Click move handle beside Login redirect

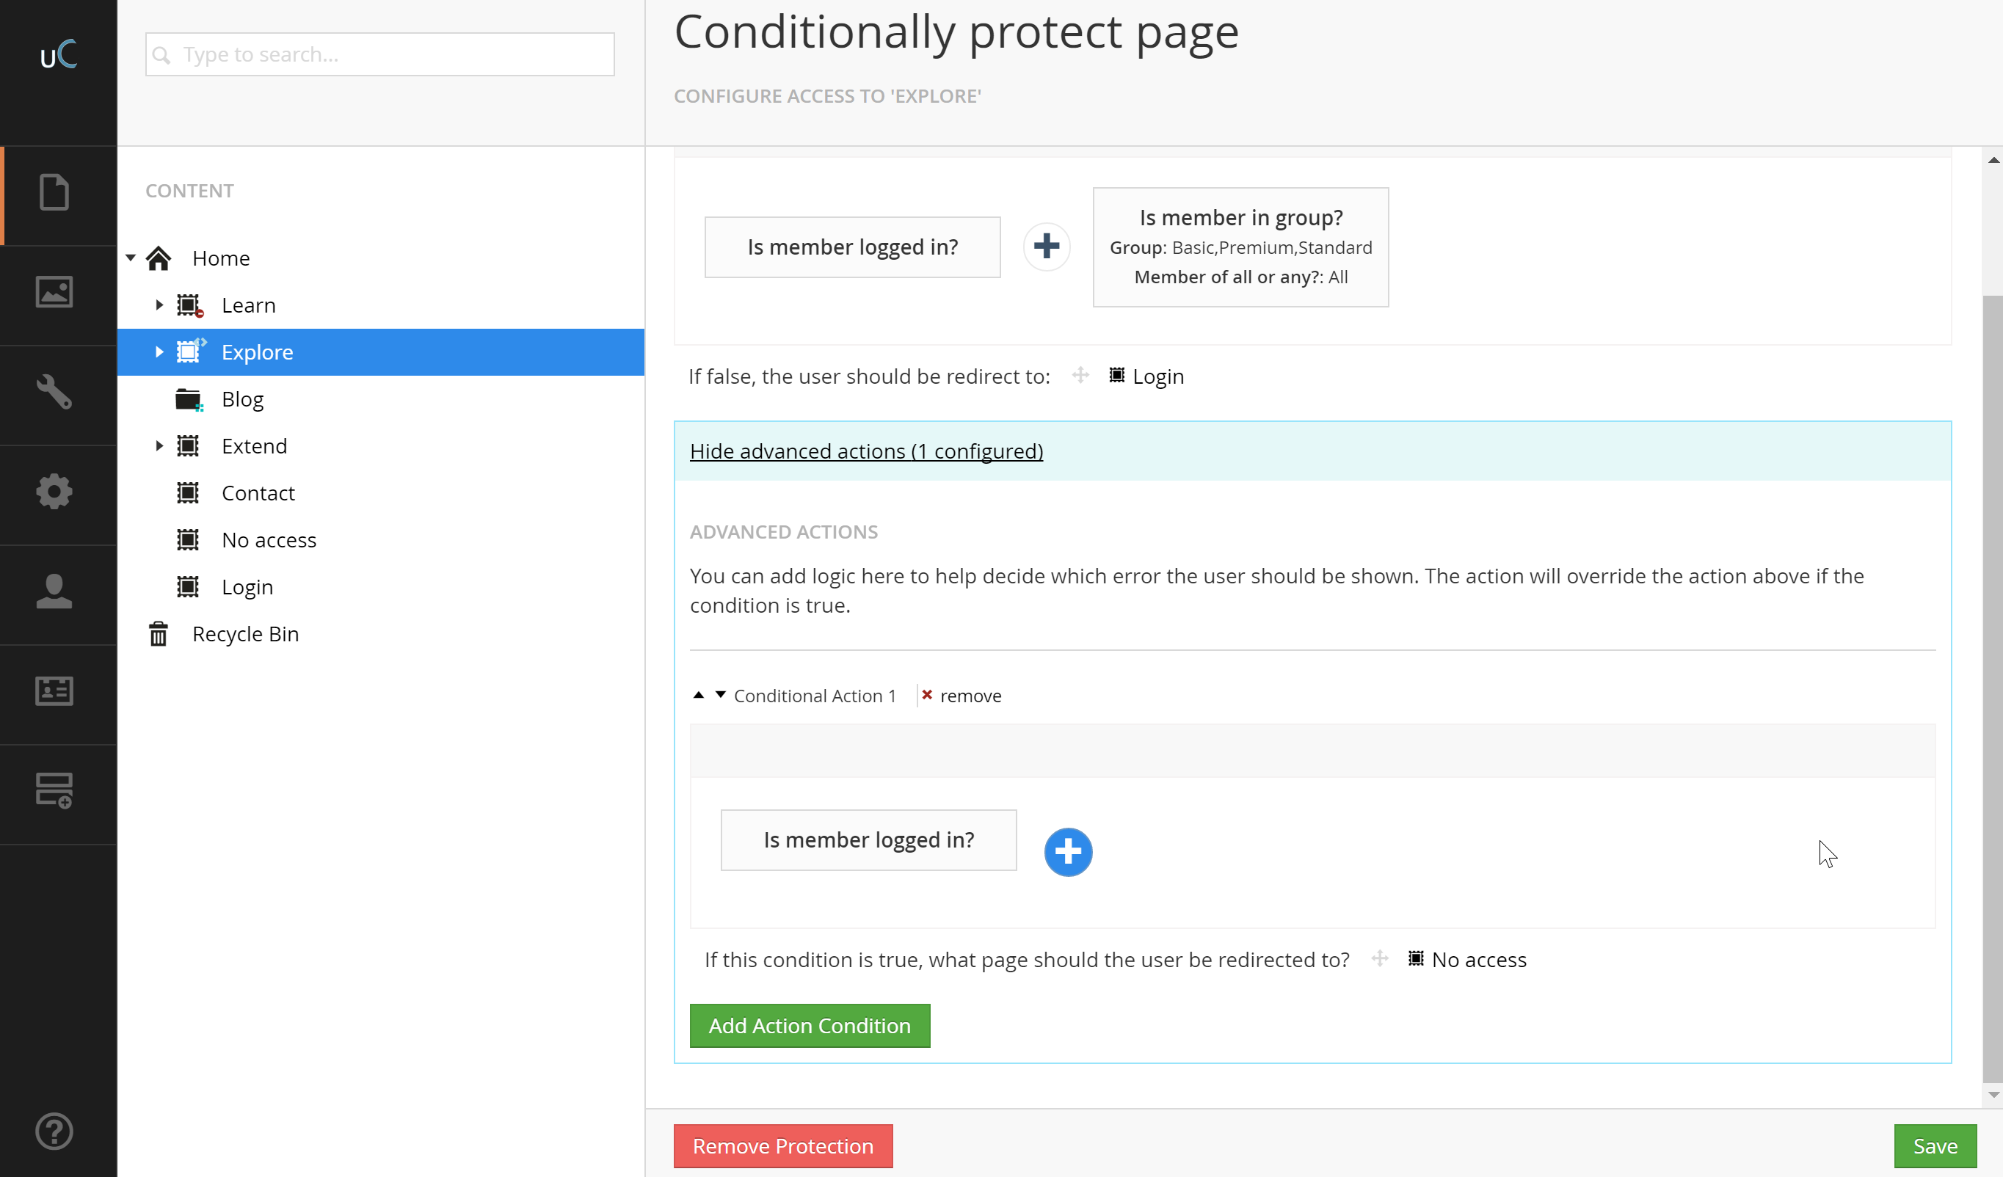pyautogui.click(x=1080, y=375)
